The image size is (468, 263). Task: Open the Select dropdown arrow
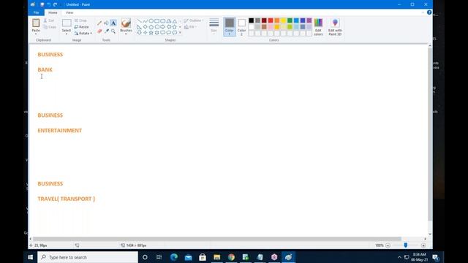tap(67, 34)
